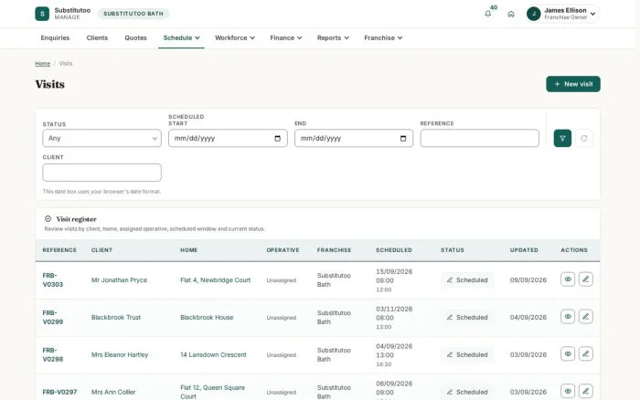Open the Clients tab

click(x=97, y=38)
